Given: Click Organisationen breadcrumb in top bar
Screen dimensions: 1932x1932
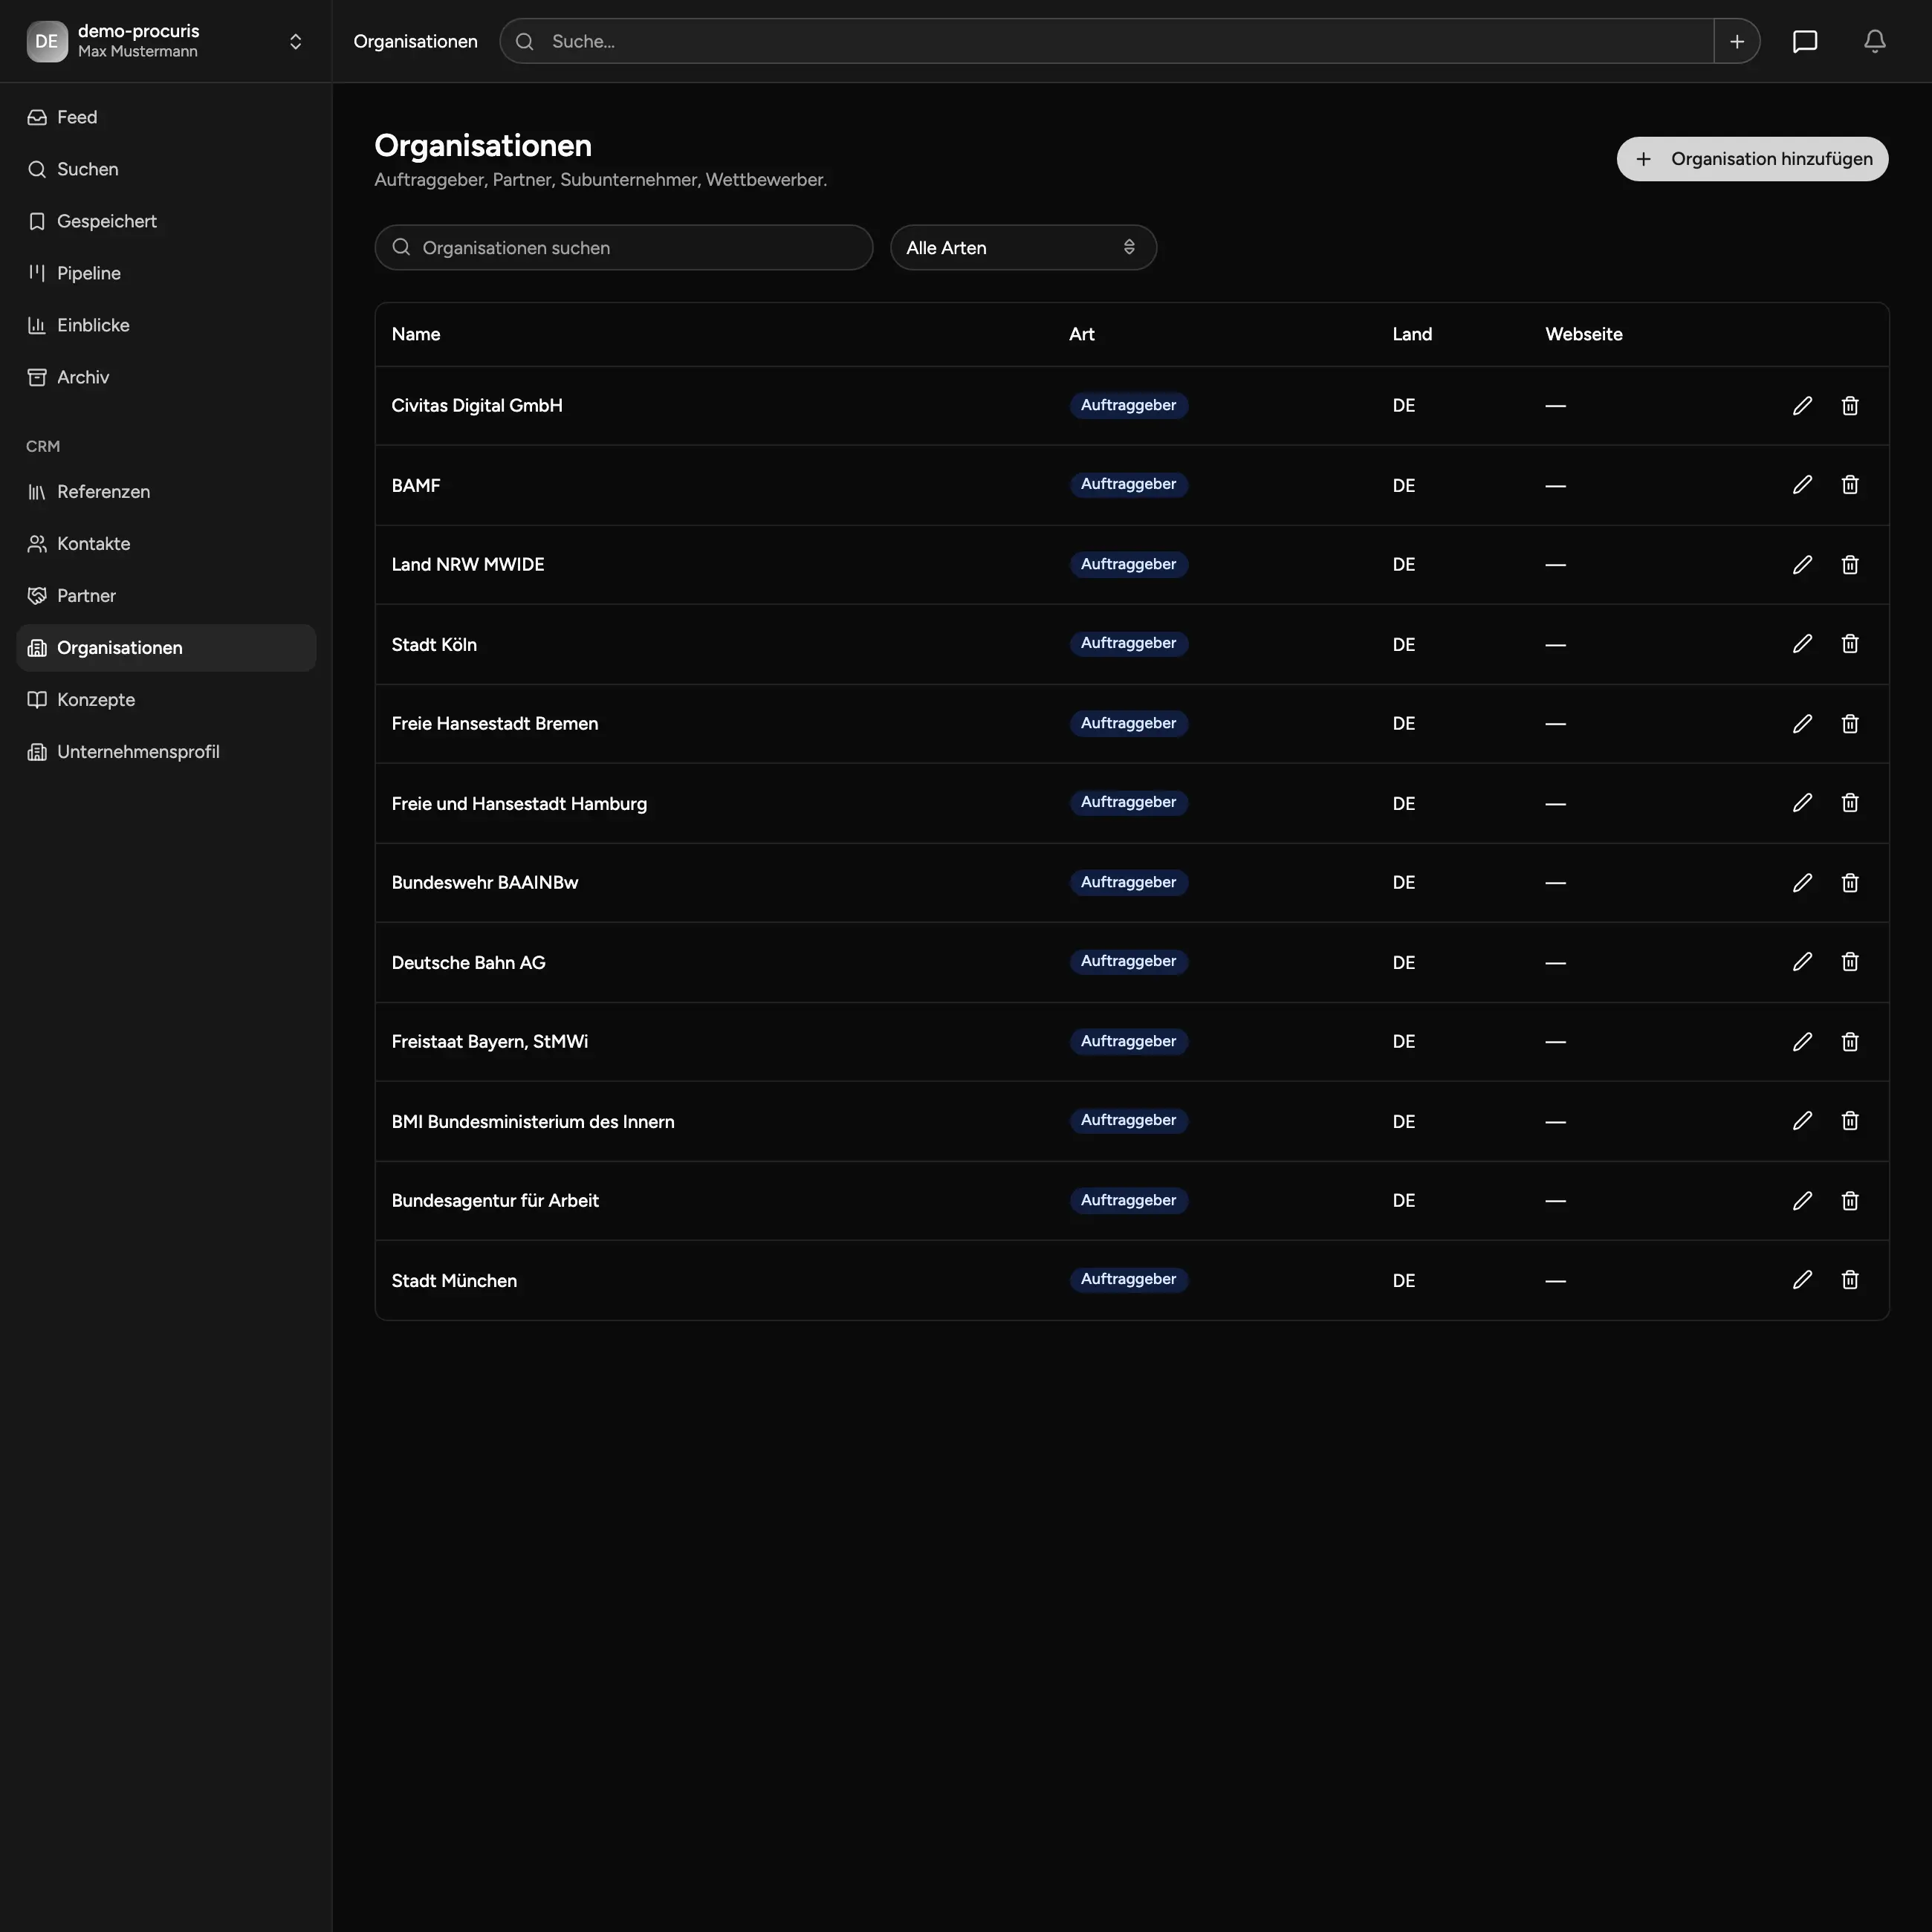Looking at the screenshot, I should [x=415, y=41].
